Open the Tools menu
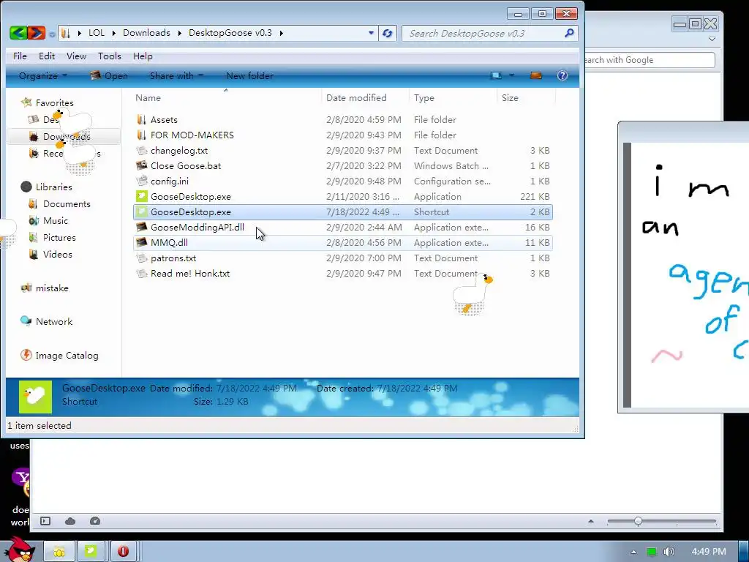The image size is (749, 562). tap(110, 56)
